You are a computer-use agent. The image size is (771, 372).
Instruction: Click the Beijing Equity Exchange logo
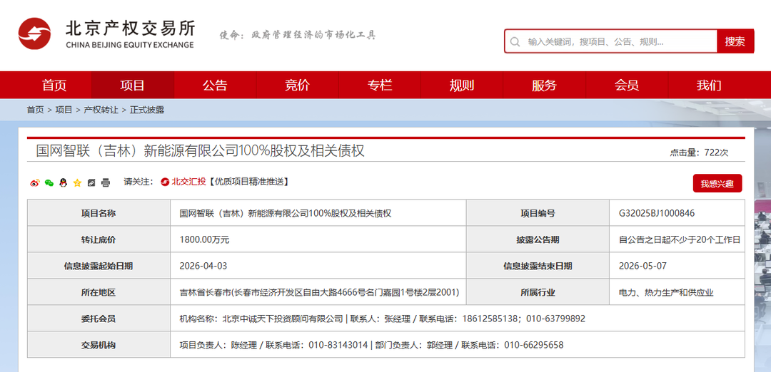click(107, 34)
